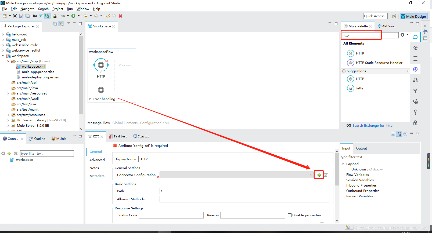The width and height of the screenshot is (432, 233).
Task: Click the red X toolbar icon
Action: tap(121, 16)
